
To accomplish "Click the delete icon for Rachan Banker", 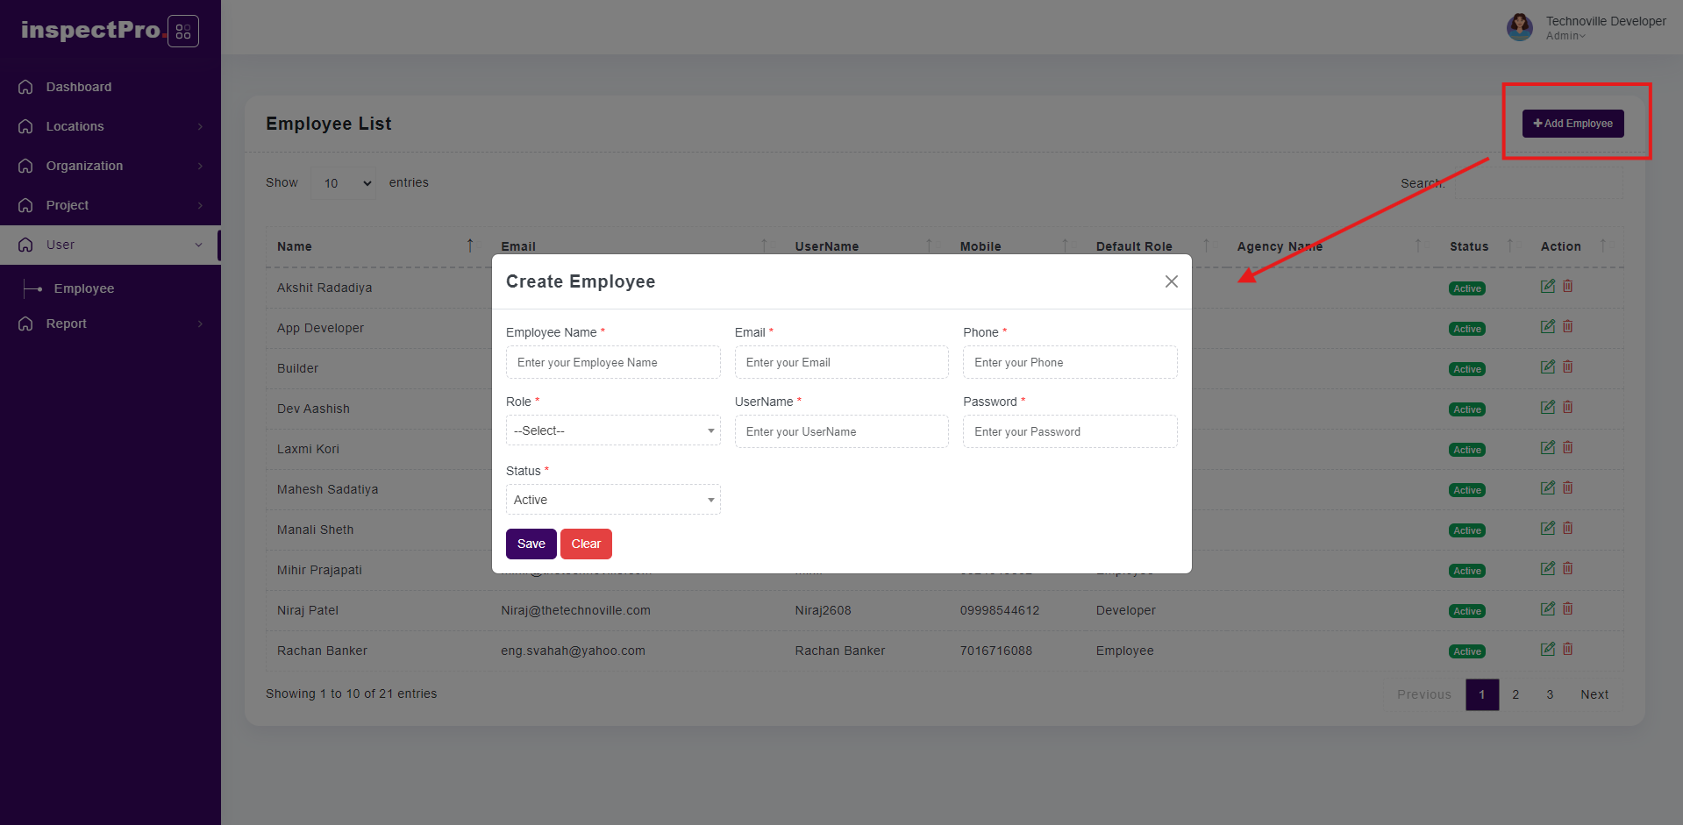I will click(x=1567, y=650).
